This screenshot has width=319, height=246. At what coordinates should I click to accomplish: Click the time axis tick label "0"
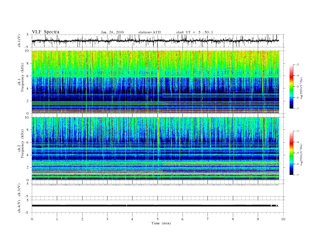pos(32,219)
